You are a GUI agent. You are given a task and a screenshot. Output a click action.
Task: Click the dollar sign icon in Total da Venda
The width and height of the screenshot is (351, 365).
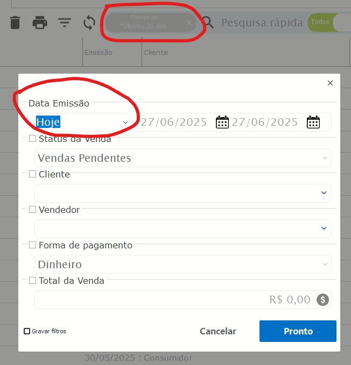pyautogui.click(x=322, y=299)
